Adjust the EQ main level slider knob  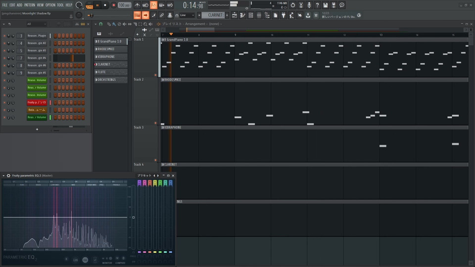point(133,218)
